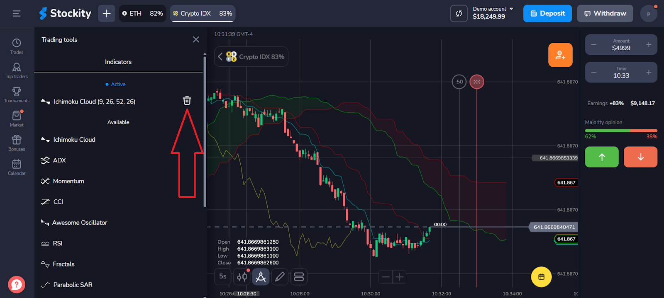Delete the active Ichimoku Cloud indicator
The width and height of the screenshot is (664, 298).
pos(187,101)
